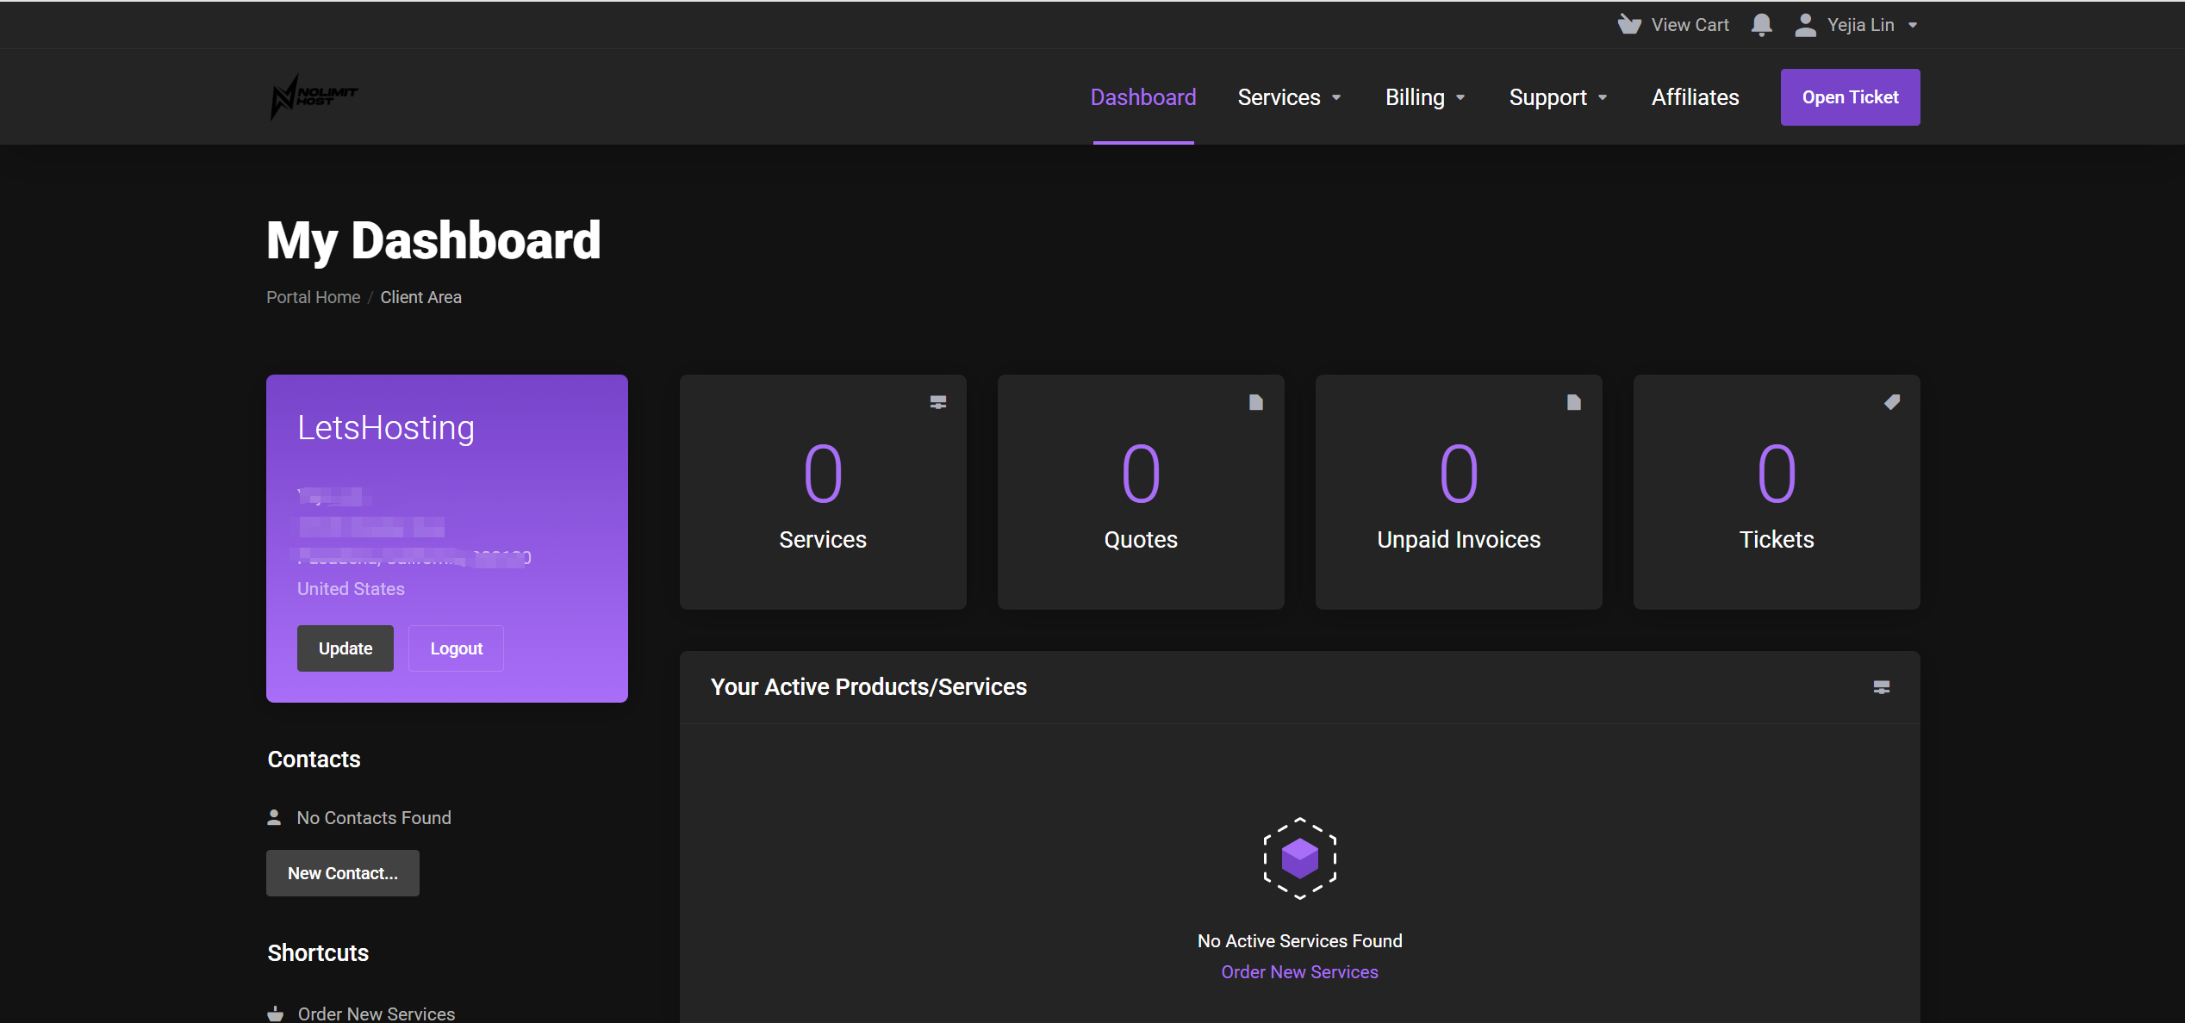The width and height of the screenshot is (2185, 1023).
Task: Click the document icon on the Unpaid Invoices card
Action: [1574, 402]
